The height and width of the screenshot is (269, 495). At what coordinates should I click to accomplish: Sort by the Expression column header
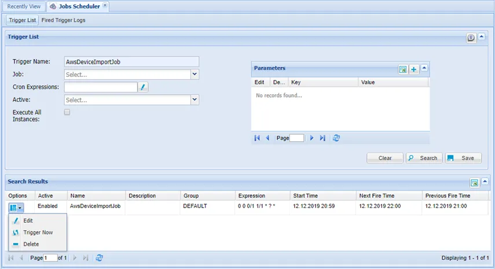[x=262, y=196]
